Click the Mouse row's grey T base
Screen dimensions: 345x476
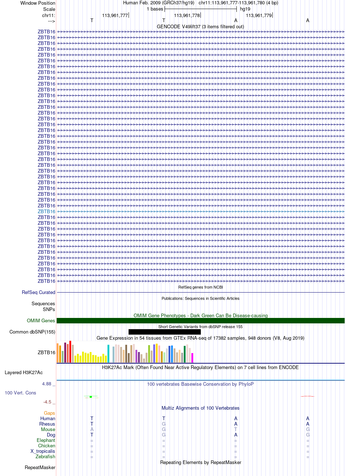236,429
